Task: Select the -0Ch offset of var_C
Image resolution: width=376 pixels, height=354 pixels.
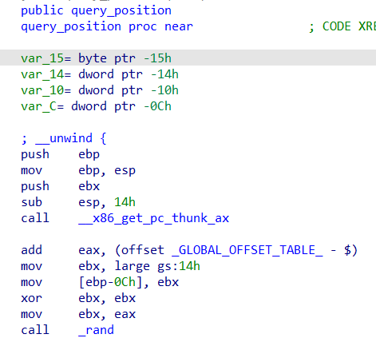Action: click(x=157, y=106)
